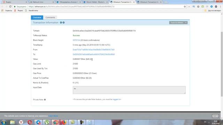This screenshot has width=223, height=125.
Task: Click the Gas Price 0.000000023 Ether value
Action: pyautogui.click(x=85, y=73)
